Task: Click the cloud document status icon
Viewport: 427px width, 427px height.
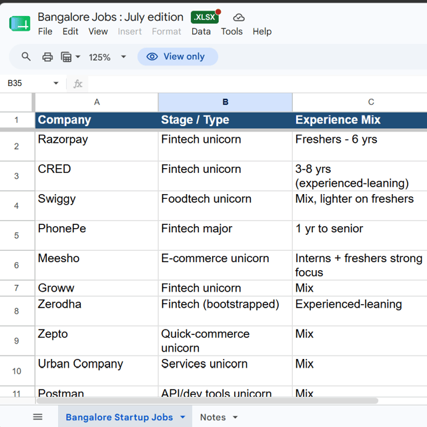Action: coord(239,17)
